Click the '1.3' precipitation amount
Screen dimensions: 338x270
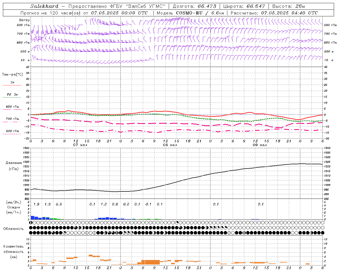point(48,204)
